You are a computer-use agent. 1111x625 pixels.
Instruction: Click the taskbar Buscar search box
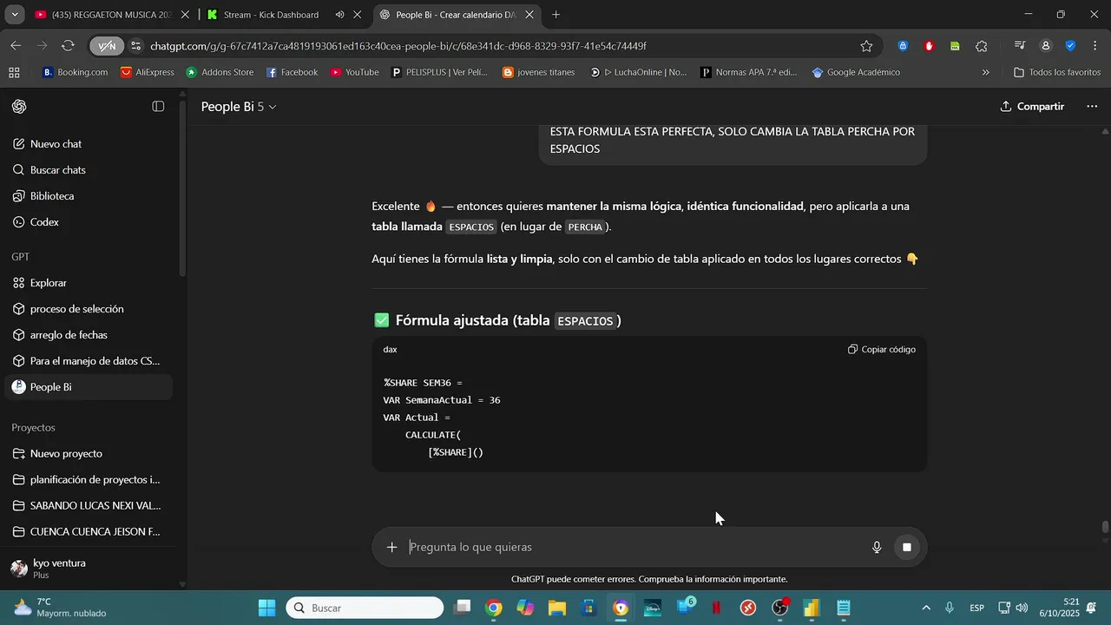tap(365, 608)
